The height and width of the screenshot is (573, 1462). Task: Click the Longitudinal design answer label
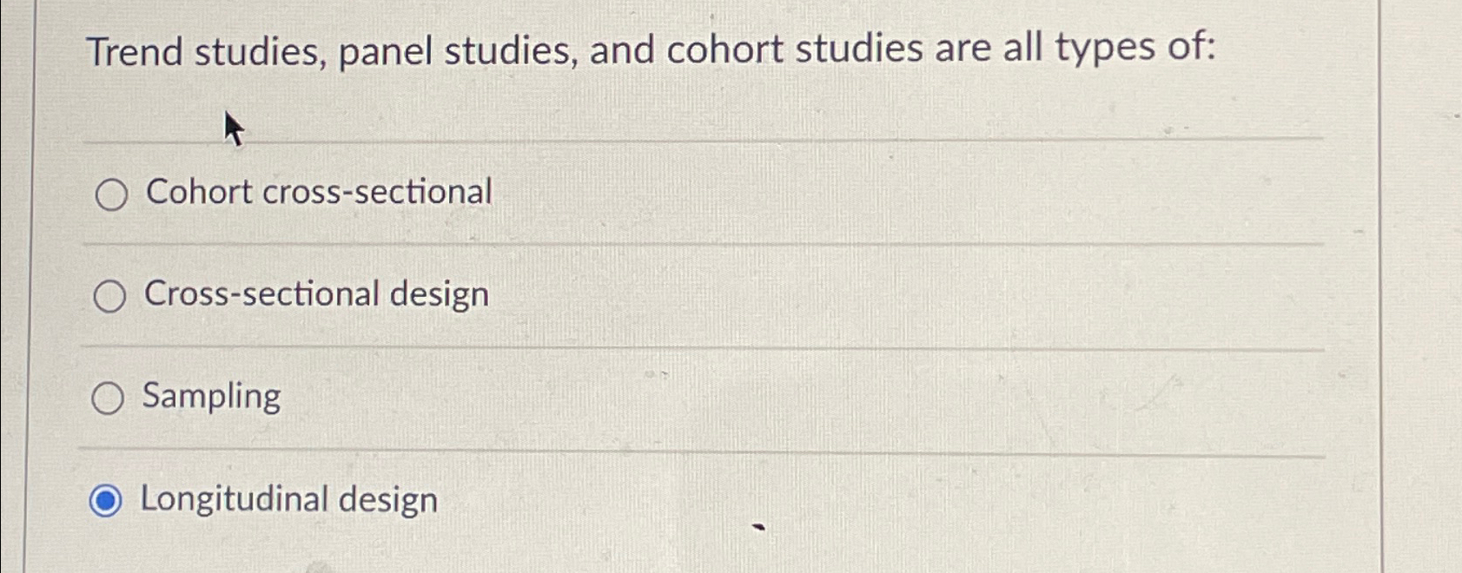[x=288, y=497]
